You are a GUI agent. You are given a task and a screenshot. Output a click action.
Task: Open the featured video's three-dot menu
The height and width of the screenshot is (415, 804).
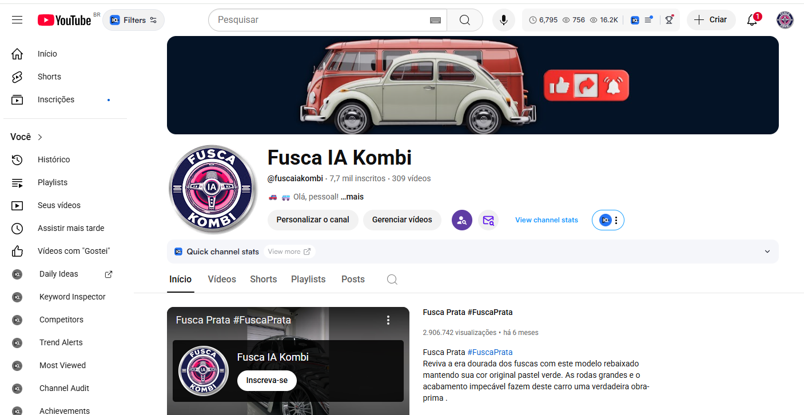pos(388,320)
